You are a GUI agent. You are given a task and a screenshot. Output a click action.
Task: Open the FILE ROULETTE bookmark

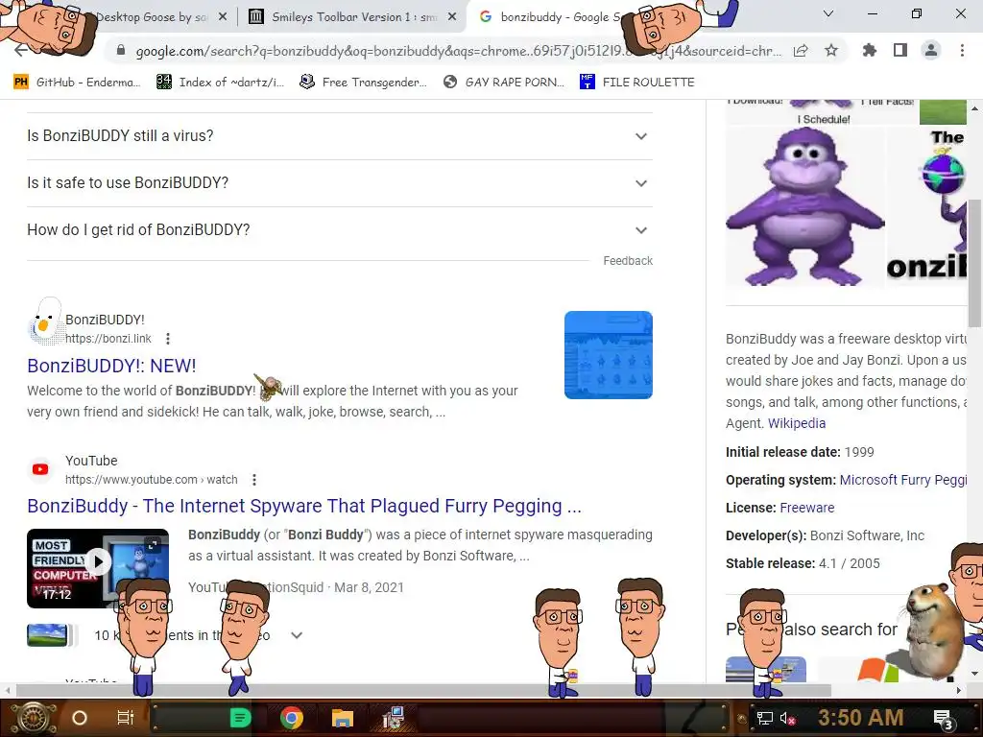coord(637,83)
